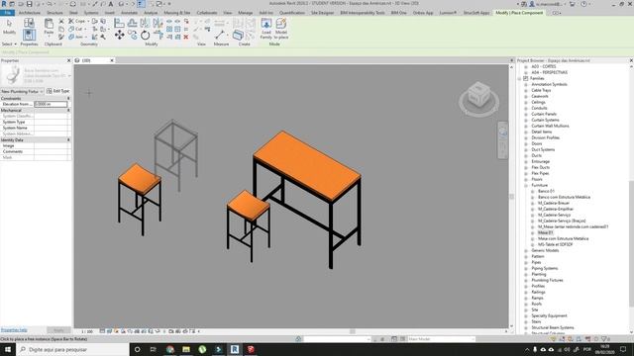Collapse the Mechanical section
634x356 pixels.
pos(68,110)
